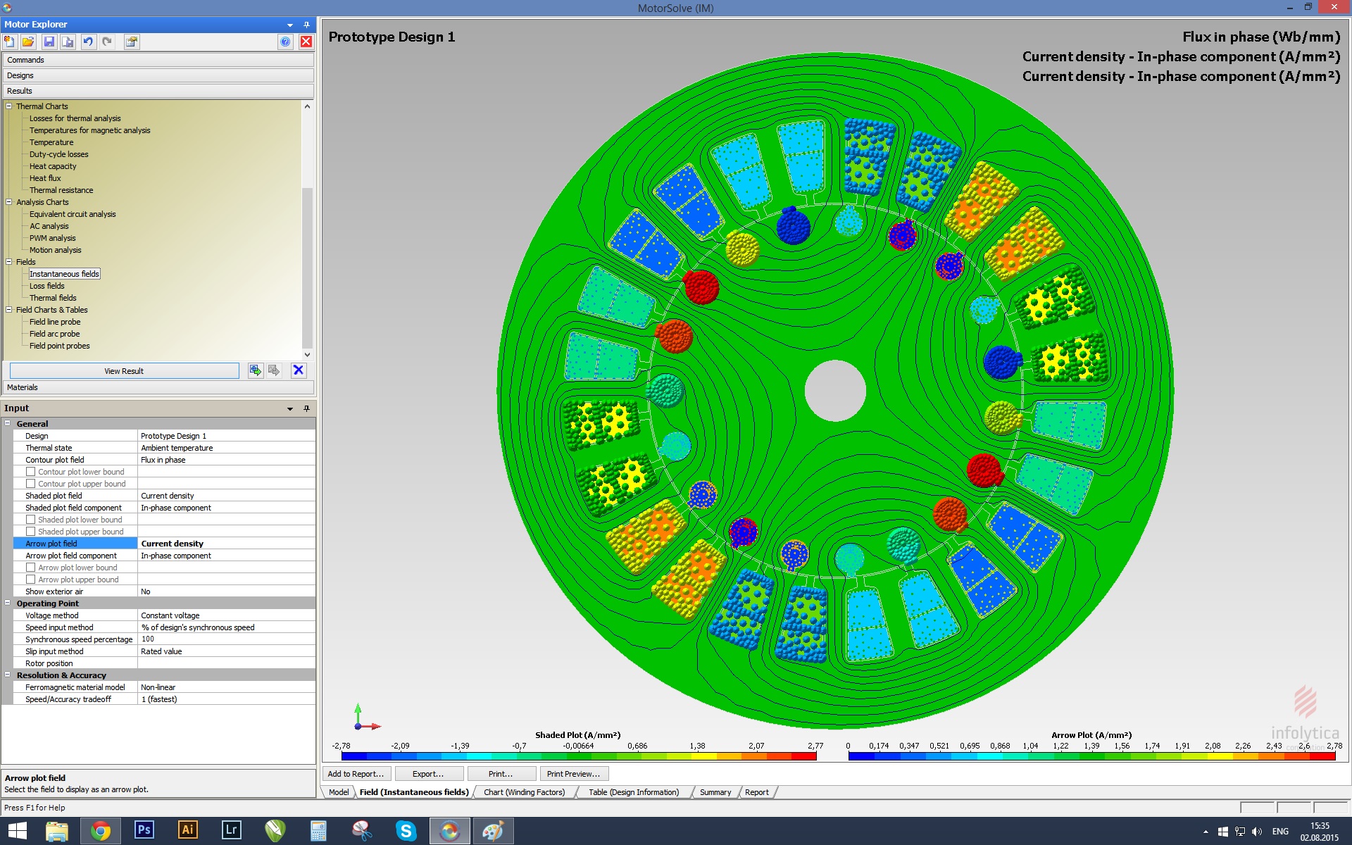
Task: Click the green arrow icon next to View Result
Action: tap(256, 370)
